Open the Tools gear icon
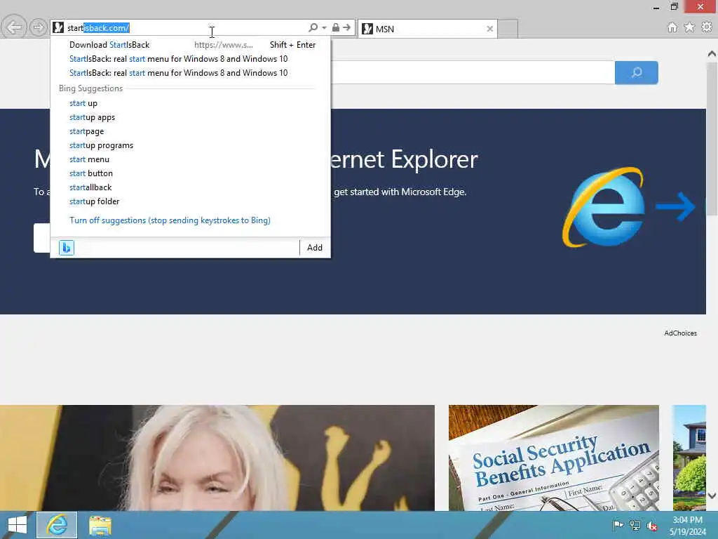Image resolution: width=718 pixels, height=539 pixels. coord(707,27)
